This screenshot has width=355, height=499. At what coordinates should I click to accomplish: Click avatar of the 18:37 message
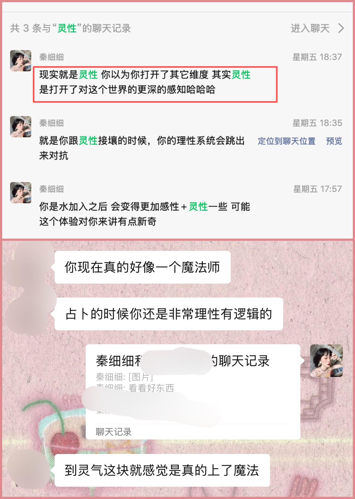tap(21, 61)
